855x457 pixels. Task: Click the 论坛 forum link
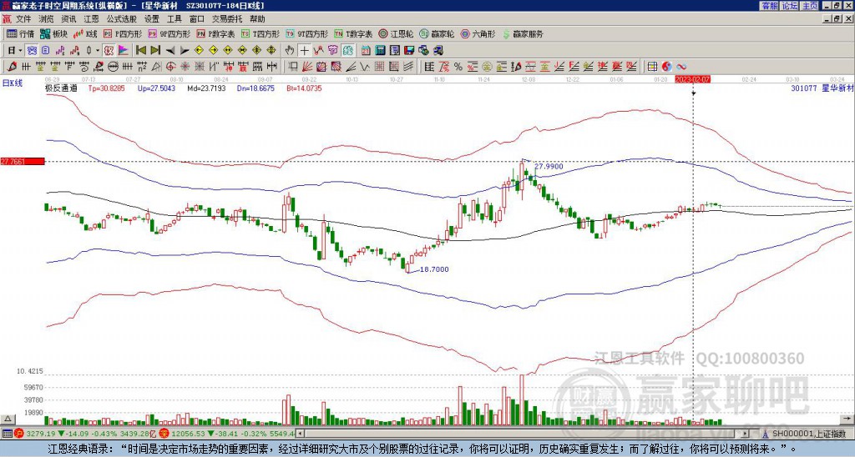790,5
